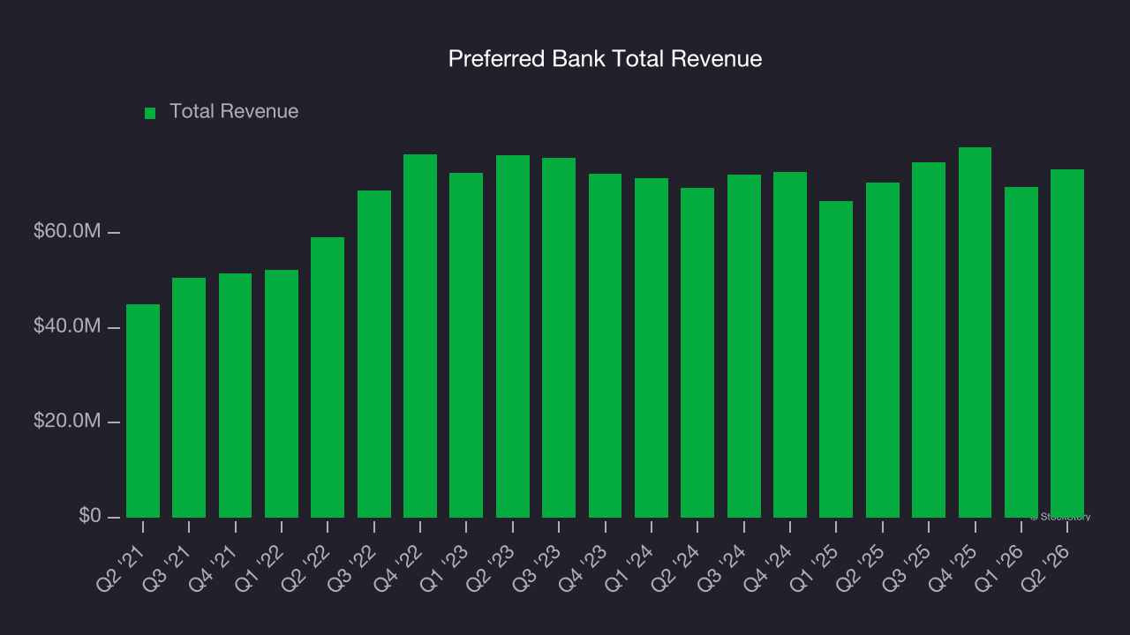Select the bar above Q2 '24
This screenshot has width=1130, height=635.
point(697,353)
